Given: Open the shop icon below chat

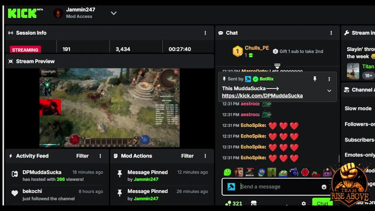Looking at the screenshot, I should point(254,203).
